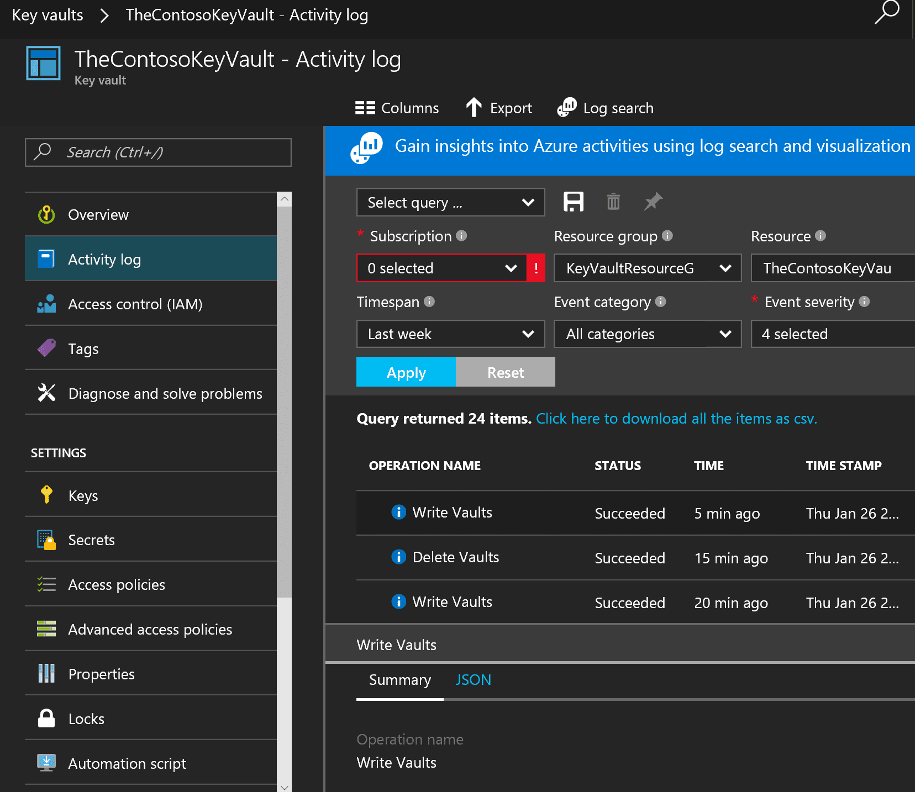Expand the Timespan dropdown showing Last week
The height and width of the screenshot is (792, 915).
[x=450, y=334]
